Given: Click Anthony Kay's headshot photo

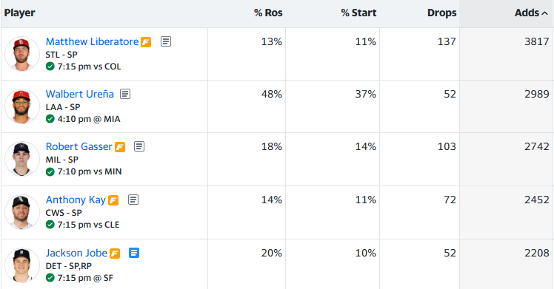Looking at the screenshot, I should tap(22, 212).
